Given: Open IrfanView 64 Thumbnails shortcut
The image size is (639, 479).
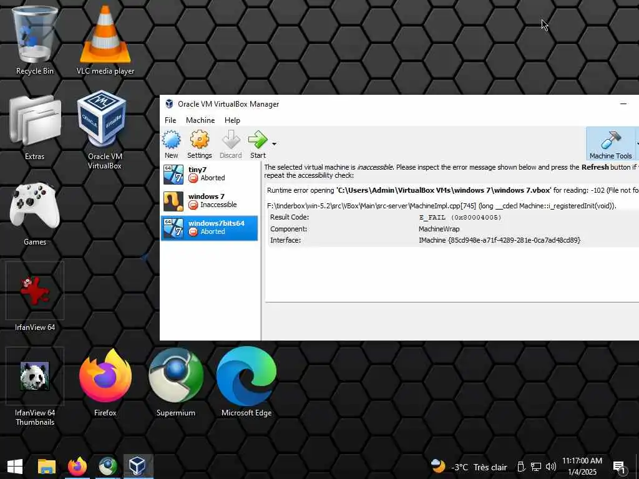Looking at the screenshot, I should (x=35, y=387).
